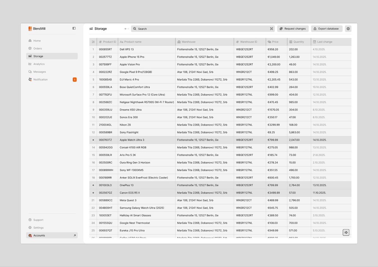
Task: Sort by Price column header
Action: coord(276,42)
